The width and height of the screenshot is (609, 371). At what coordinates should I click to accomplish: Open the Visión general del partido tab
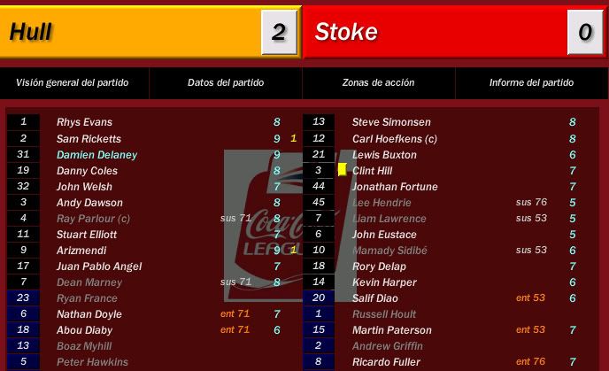click(73, 82)
